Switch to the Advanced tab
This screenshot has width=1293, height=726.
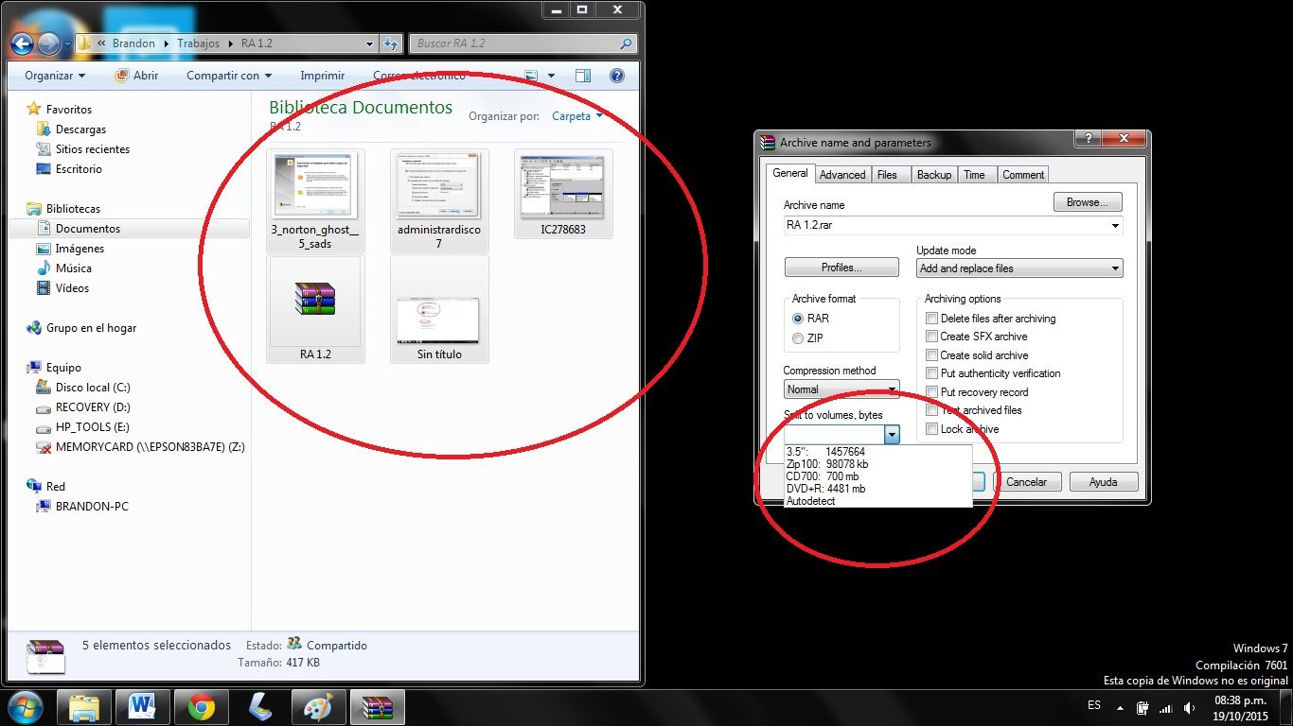pyautogui.click(x=842, y=175)
